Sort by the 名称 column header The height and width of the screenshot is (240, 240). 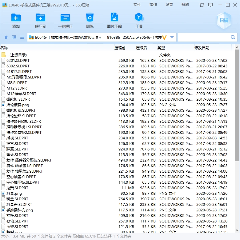point(4,48)
